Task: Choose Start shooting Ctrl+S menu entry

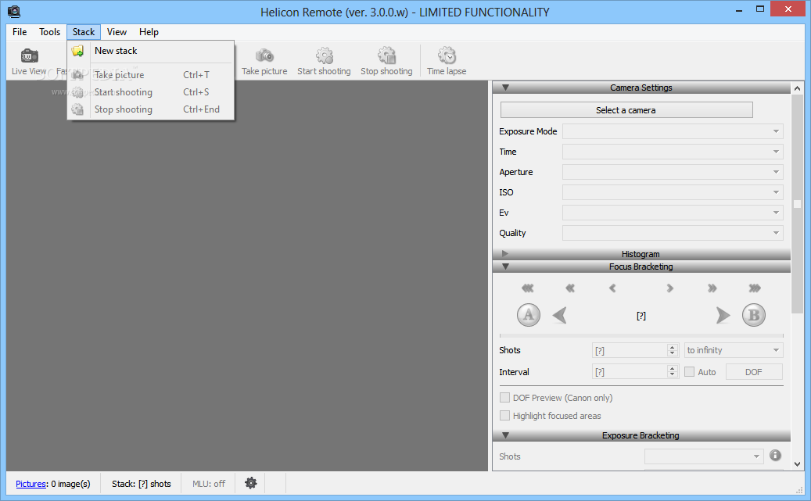Action: (x=150, y=92)
